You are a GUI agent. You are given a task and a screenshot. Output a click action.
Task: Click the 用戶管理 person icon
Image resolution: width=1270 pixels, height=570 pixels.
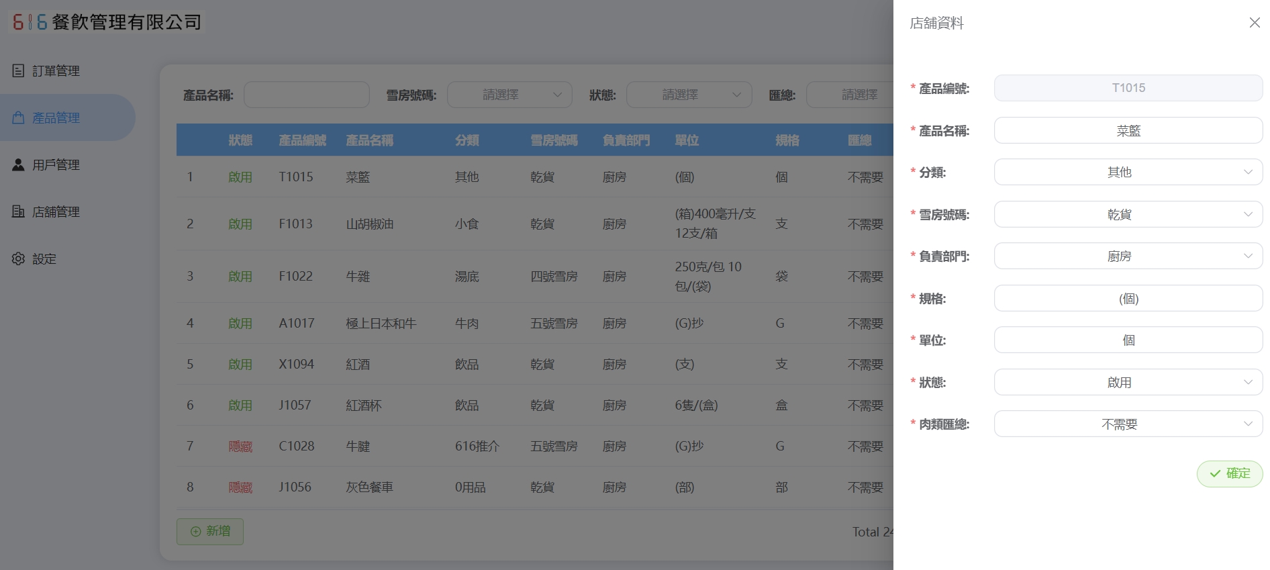[x=19, y=164]
